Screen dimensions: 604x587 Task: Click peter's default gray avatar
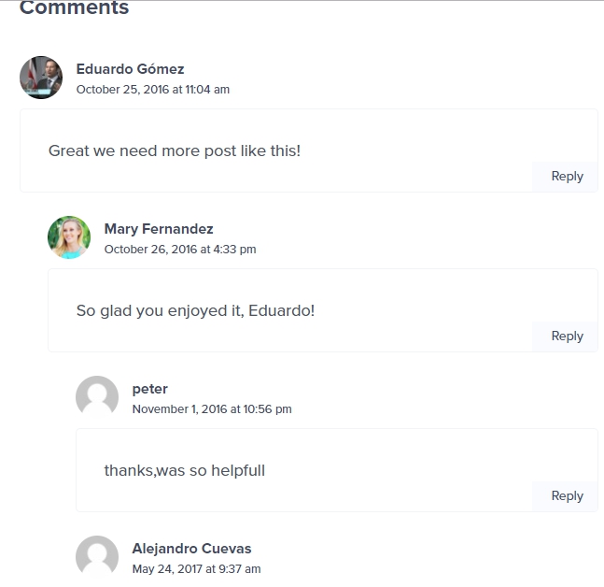pos(97,397)
